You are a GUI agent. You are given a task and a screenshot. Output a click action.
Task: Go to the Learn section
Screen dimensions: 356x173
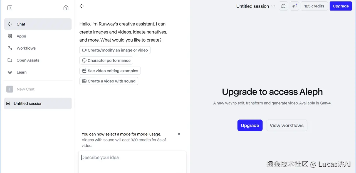pyautogui.click(x=21, y=72)
